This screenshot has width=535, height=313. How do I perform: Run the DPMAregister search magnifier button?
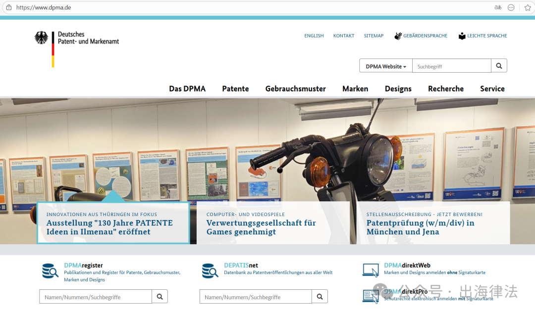(160, 297)
